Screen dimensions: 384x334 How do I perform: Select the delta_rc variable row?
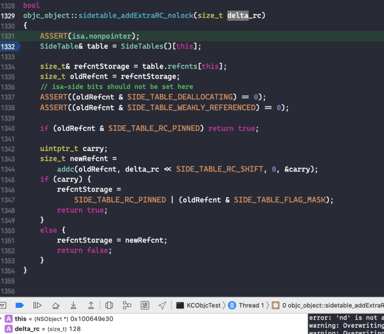[x=48, y=329]
